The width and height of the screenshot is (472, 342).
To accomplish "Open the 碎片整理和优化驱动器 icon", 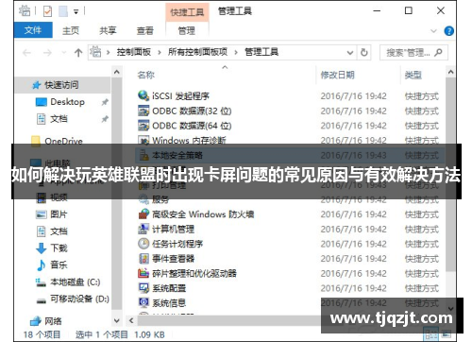I will (x=143, y=273).
